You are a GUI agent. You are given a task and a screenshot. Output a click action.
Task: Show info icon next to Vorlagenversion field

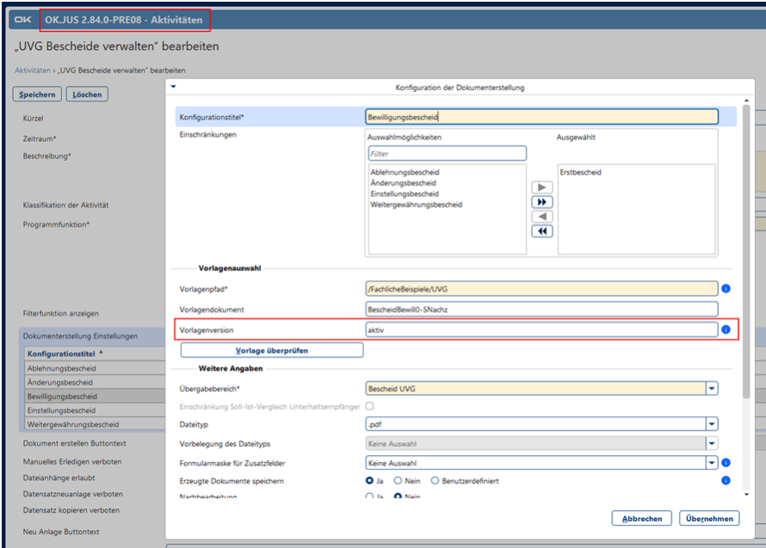726,329
